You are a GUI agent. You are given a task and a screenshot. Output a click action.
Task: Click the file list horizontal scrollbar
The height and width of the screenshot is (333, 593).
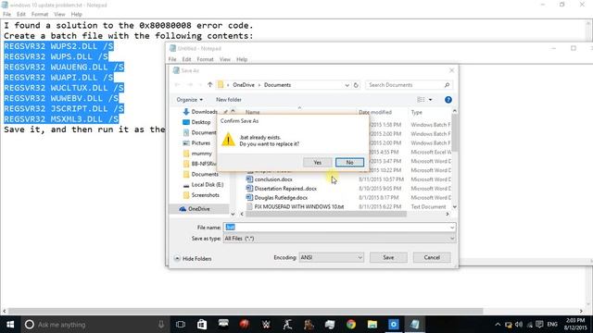(326, 214)
